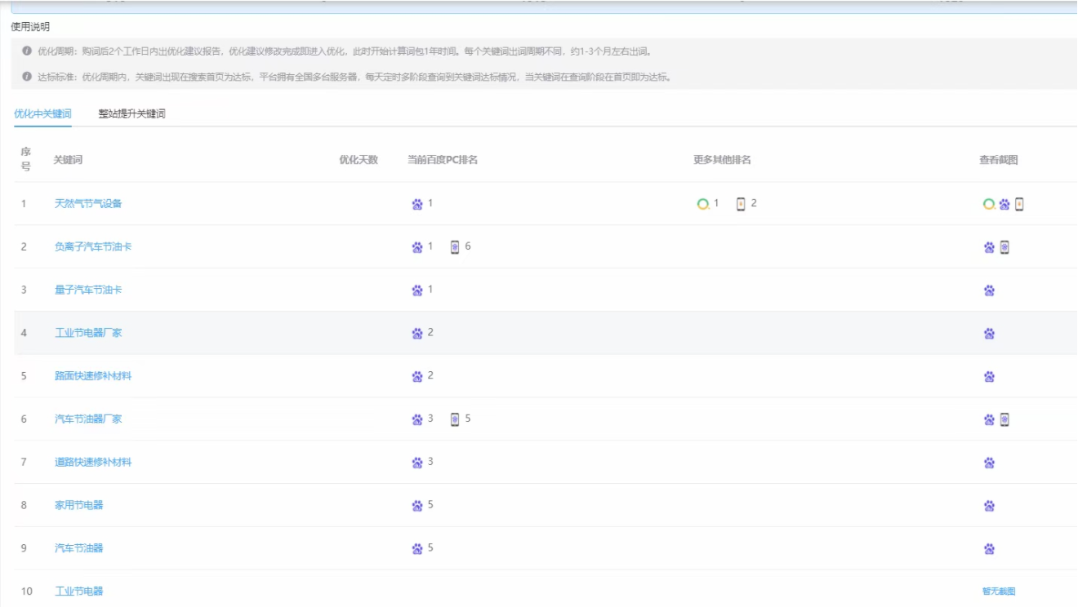Viewport: 1078px width, 607px height.
Task: Click the info icon beside 优化周期
Action: (x=27, y=51)
